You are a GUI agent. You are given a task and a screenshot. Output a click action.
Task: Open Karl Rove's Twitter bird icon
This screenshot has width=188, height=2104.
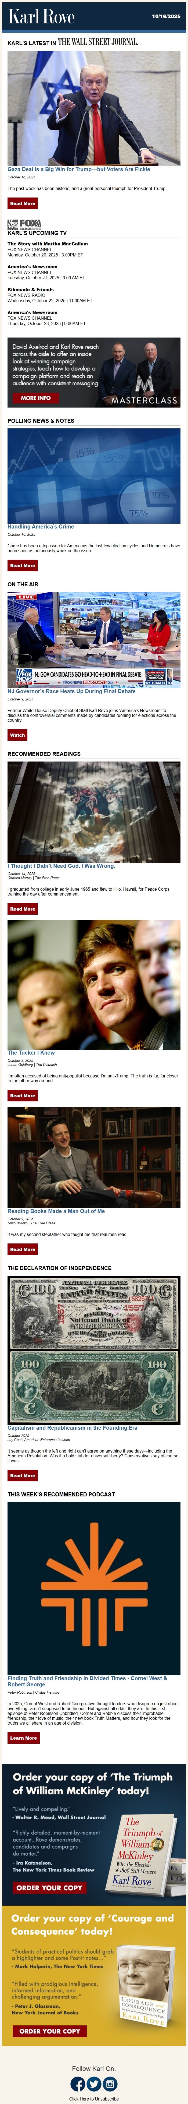pyautogui.click(x=93, y=2084)
